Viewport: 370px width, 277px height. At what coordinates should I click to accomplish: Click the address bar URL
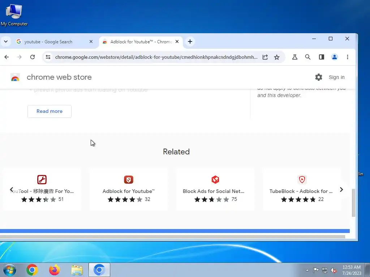pyautogui.click(x=156, y=57)
